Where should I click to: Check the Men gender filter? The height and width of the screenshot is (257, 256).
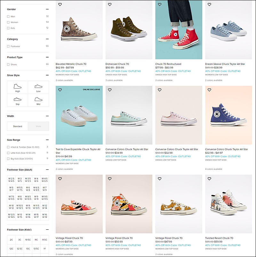pos(8,17)
